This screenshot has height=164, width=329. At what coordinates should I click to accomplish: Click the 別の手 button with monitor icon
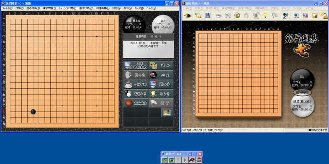pyautogui.click(x=161, y=85)
